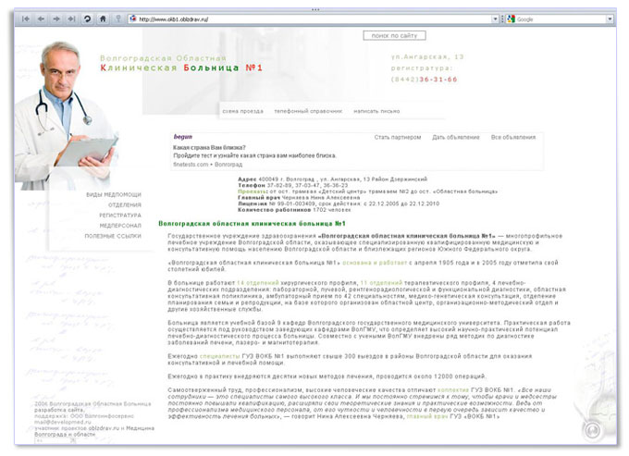The height and width of the screenshot is (456, 629).
Task: Select the 'написать письмо' tab
Action: pos(376,111)
